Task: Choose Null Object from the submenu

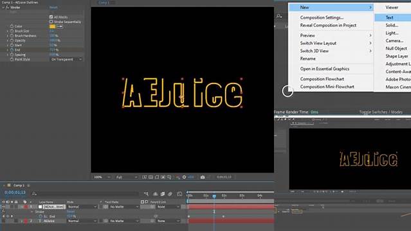Action: (x=396, y=48)
